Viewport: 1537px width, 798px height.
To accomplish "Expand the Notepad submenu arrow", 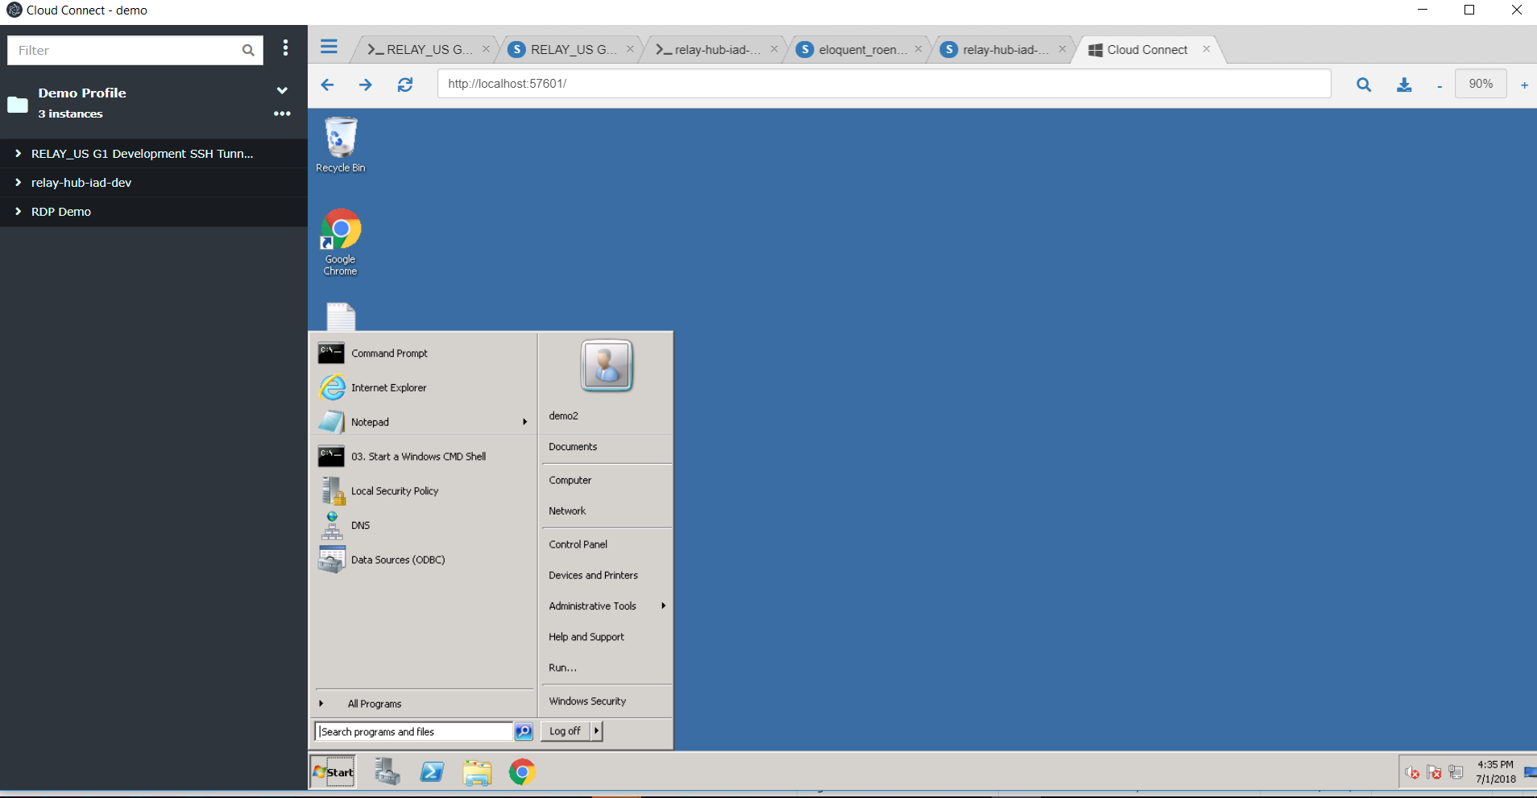I will pyautogui.click(x=524, y=422).
